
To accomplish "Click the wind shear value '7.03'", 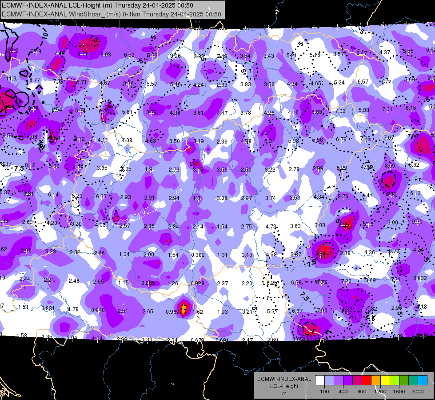I will (x=340, y=111).
